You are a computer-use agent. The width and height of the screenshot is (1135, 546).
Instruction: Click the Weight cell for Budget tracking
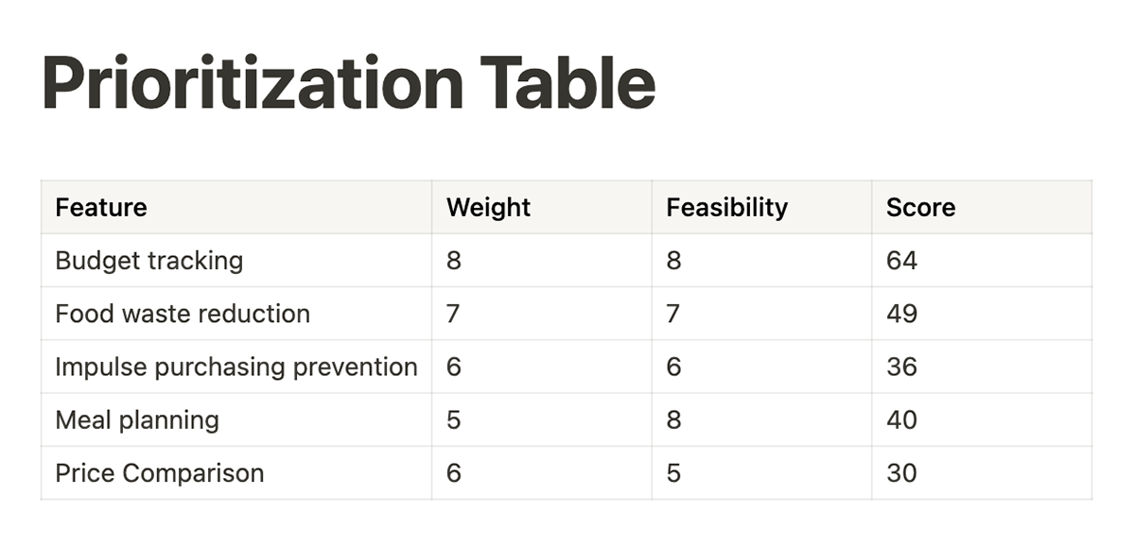coord(542,261)
